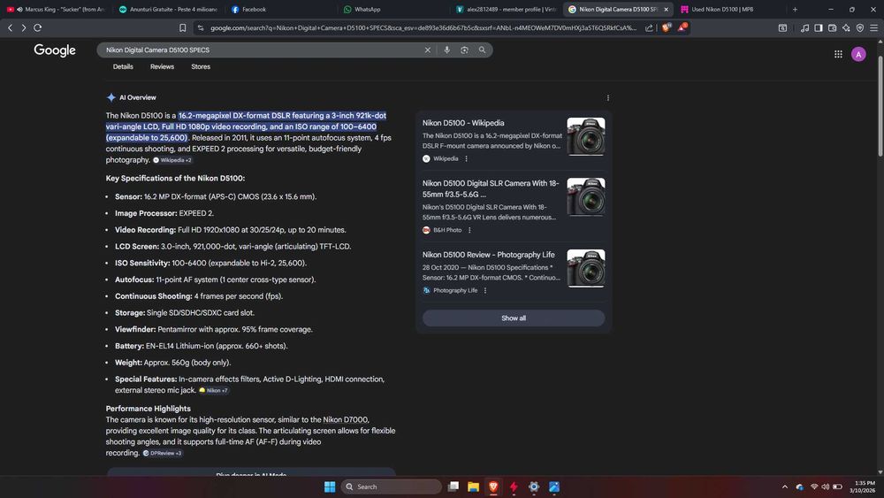
Task: Start Google voice search
Action: [x=446, y=50]
